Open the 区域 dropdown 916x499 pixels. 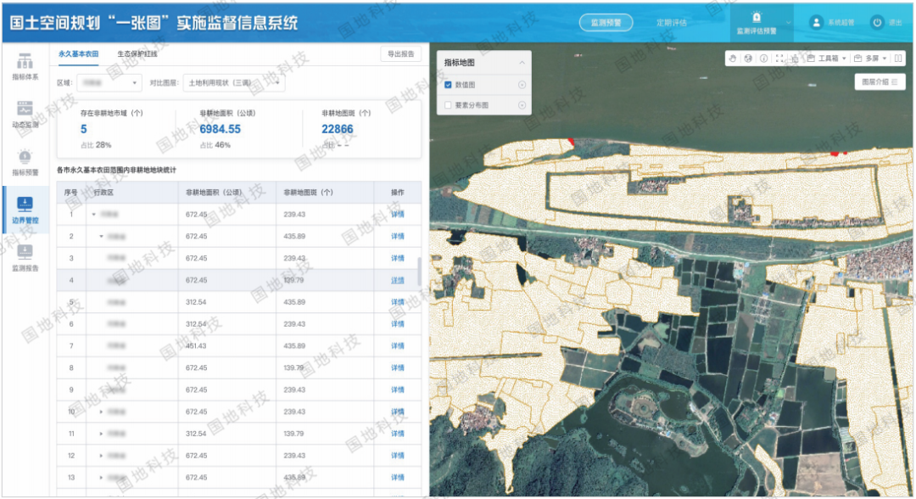click(x=109, y=83)
